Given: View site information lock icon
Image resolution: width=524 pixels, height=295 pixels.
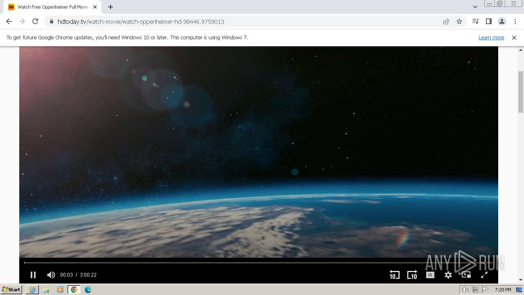Looking at the screenshot, I should coord(51,22).
